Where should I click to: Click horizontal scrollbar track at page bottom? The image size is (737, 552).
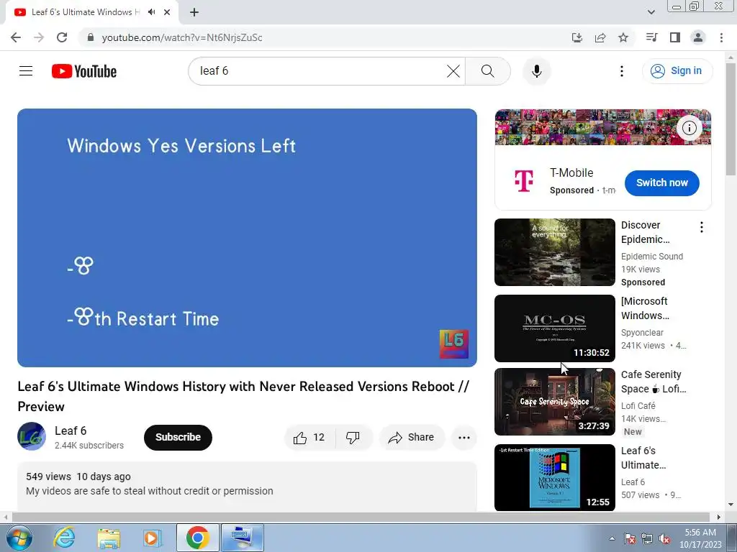(x=361, y=517)
